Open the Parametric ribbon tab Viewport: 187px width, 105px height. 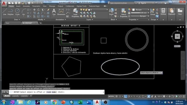click(36, 6)
